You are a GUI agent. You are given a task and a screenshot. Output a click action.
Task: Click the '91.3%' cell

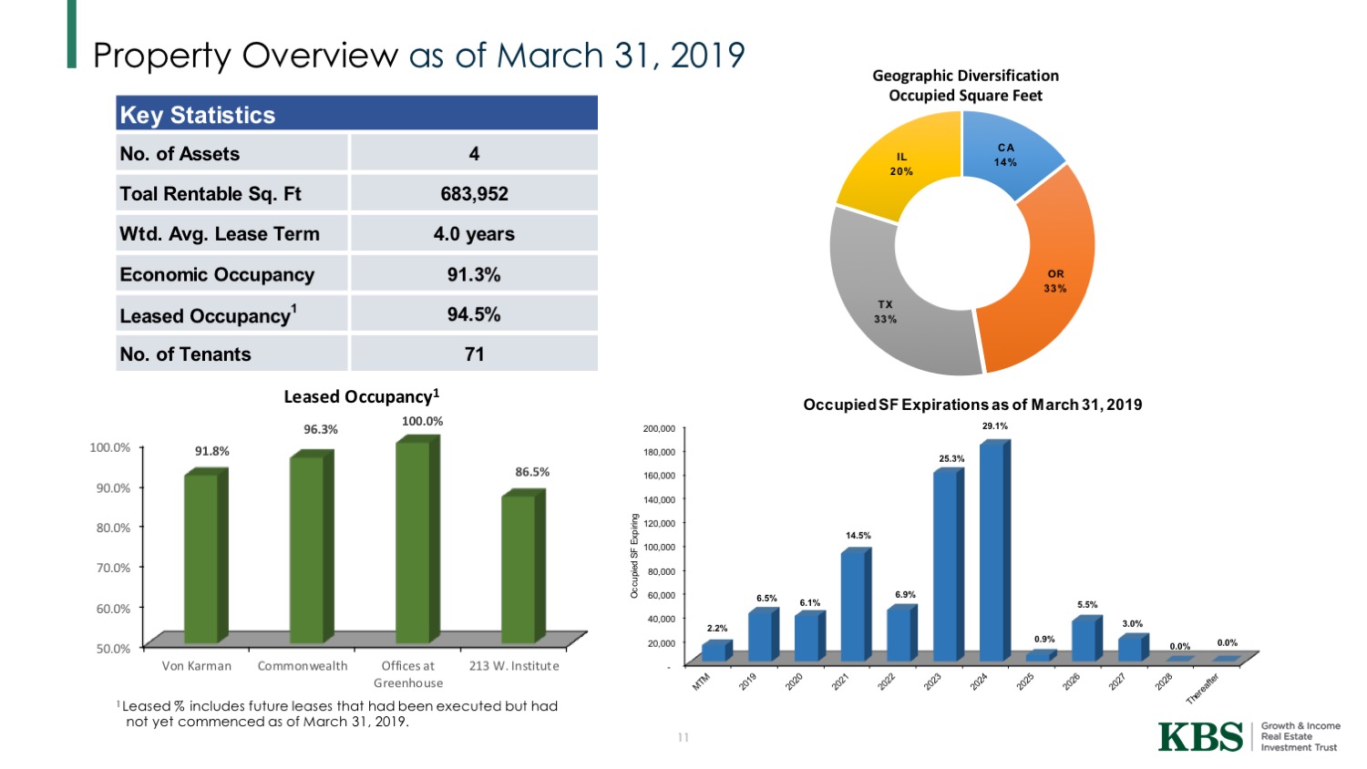click(x=474, y=274)
